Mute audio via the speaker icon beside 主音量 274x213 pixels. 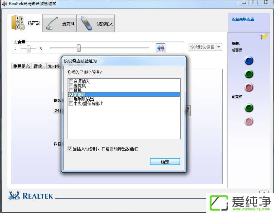point(160,48)
